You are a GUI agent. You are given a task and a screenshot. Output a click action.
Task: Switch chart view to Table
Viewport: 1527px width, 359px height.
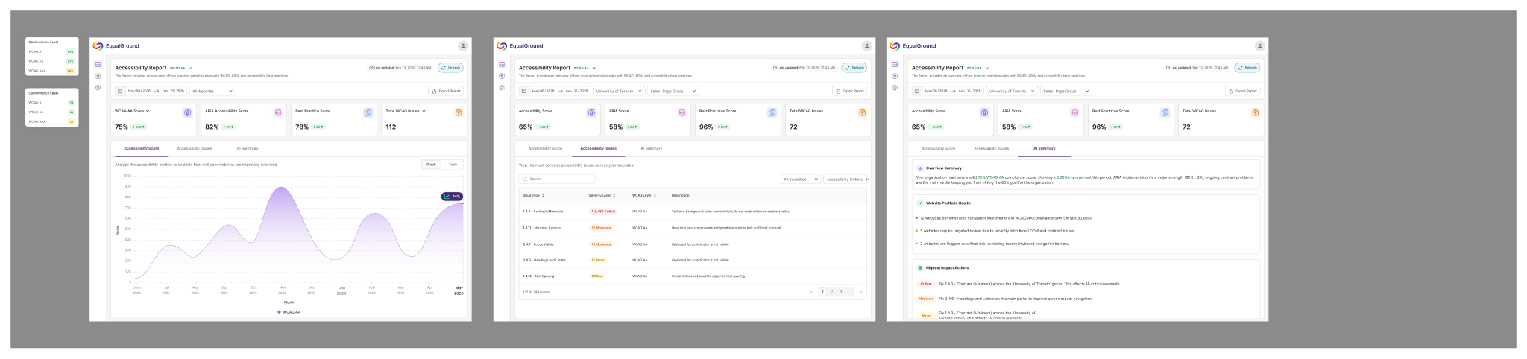click(453, 164)
